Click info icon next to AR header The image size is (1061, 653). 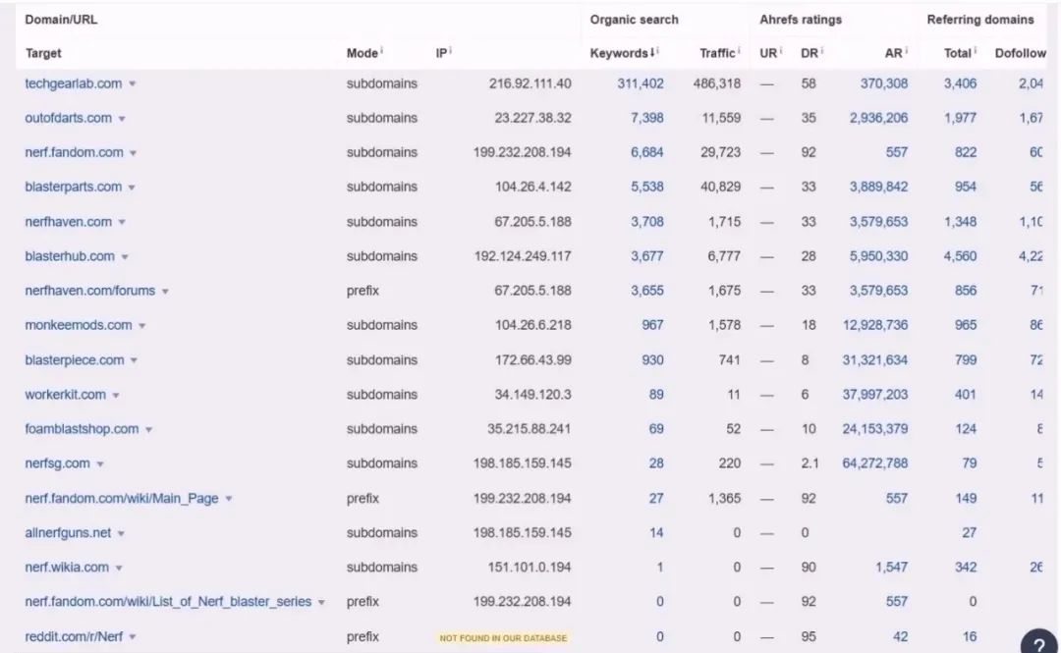point(906,52)
